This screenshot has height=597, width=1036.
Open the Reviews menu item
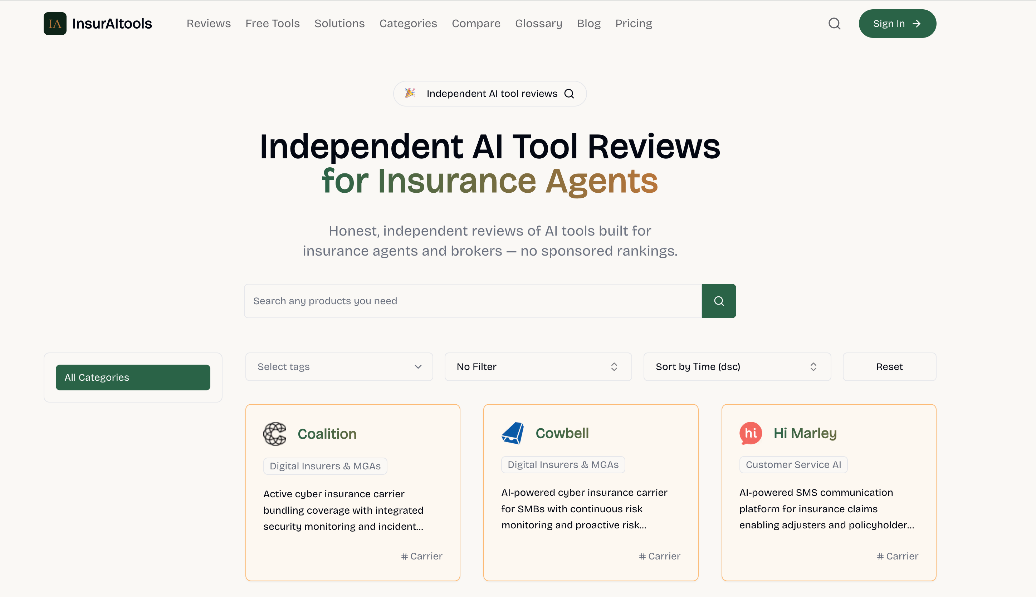click(209, 23)
